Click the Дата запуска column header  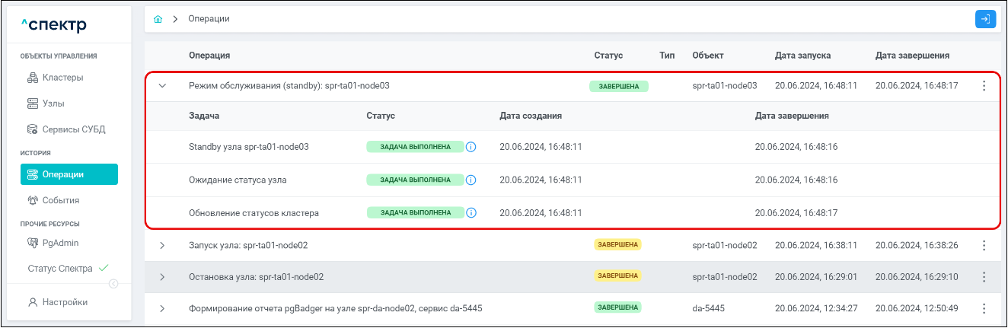802,56
